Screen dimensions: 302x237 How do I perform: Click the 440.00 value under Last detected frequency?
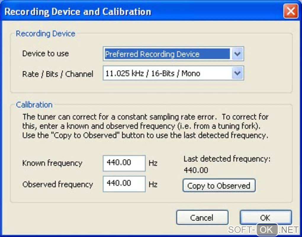[196, 170]
